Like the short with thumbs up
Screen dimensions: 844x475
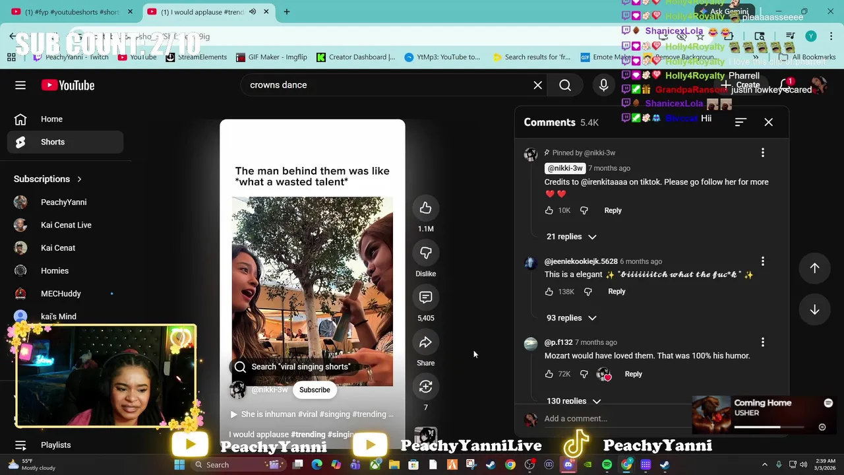[x=425, y=208]
